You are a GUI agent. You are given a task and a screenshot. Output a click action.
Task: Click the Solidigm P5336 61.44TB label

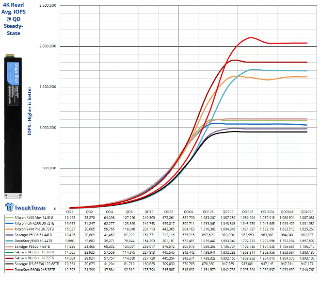pos(33,235)
